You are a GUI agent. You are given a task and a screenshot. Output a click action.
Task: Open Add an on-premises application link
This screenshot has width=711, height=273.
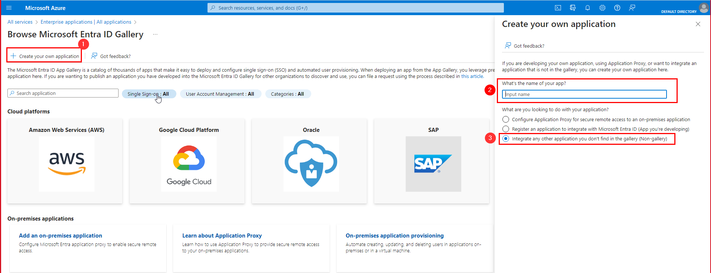click(x=60, y=235)
